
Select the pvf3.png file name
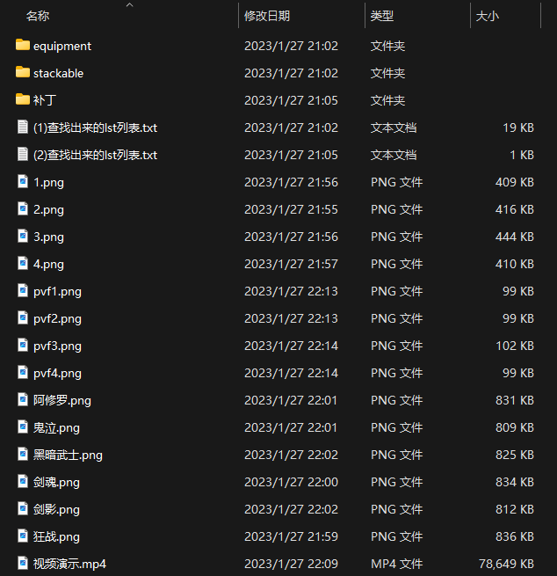pos(57,346)
